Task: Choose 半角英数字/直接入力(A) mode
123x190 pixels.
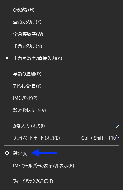Action: pyautogui.click(x=61, y=58)
